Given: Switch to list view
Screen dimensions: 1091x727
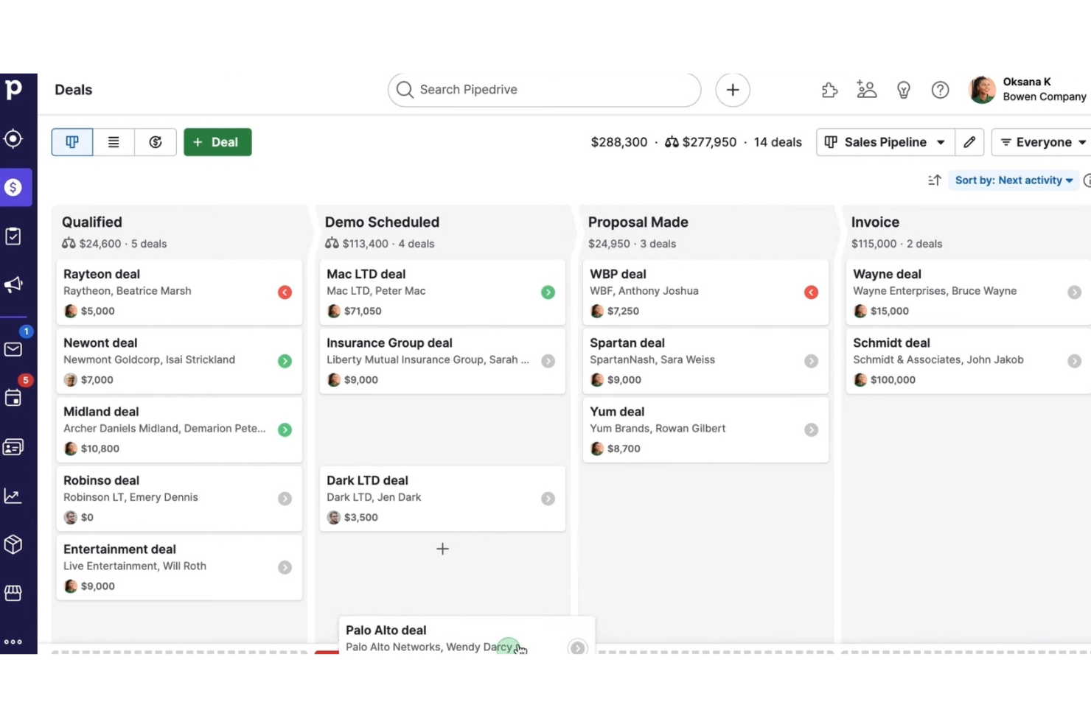Looking at the screenshot, I should pos(114,142).
